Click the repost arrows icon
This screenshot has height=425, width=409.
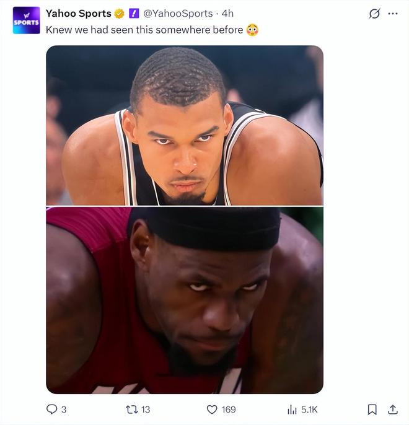point(132,410)
